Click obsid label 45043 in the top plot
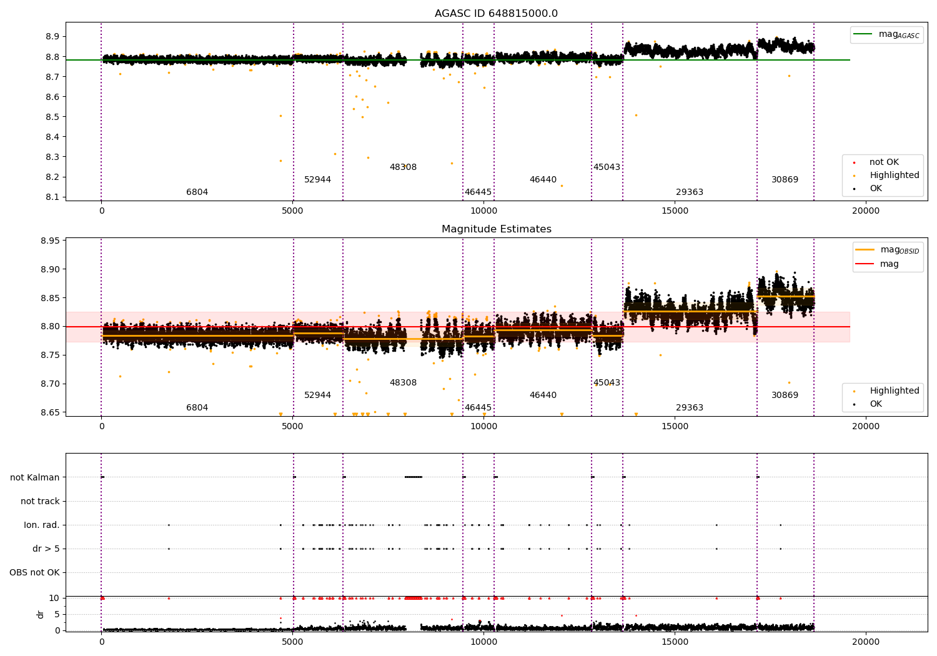The width and height of the screenshot is (937, 656). click(607, 167)
